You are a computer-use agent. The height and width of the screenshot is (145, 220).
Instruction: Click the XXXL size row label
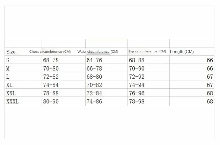pos(12,102)
